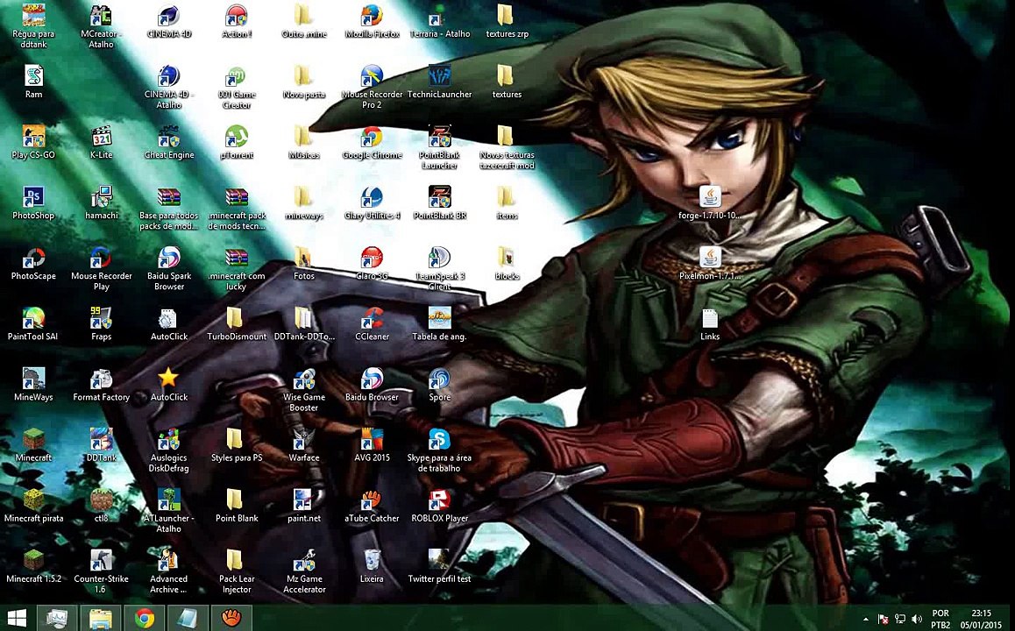The width and height of the screenshot is (1015, 631).
Task: Open the MCreator shortcut icon
Action: point(101,16)
